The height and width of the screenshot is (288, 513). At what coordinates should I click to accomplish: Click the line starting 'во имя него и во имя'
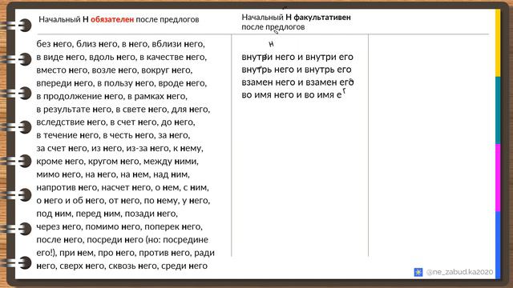pyautogui.click(x=294, y=95)
